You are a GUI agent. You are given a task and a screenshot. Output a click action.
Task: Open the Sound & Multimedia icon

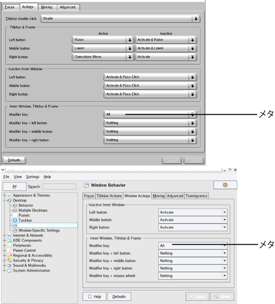pyautogui.click(x=9, y=265)
